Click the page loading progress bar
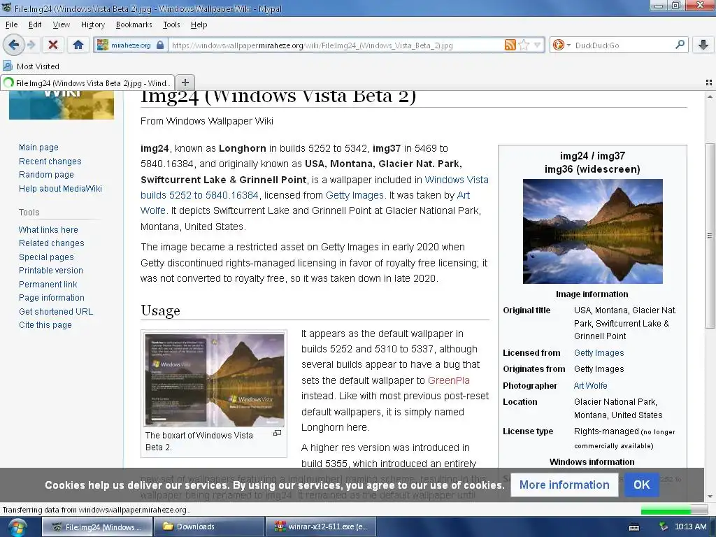 pyautogui.click(x=674, y=510)
